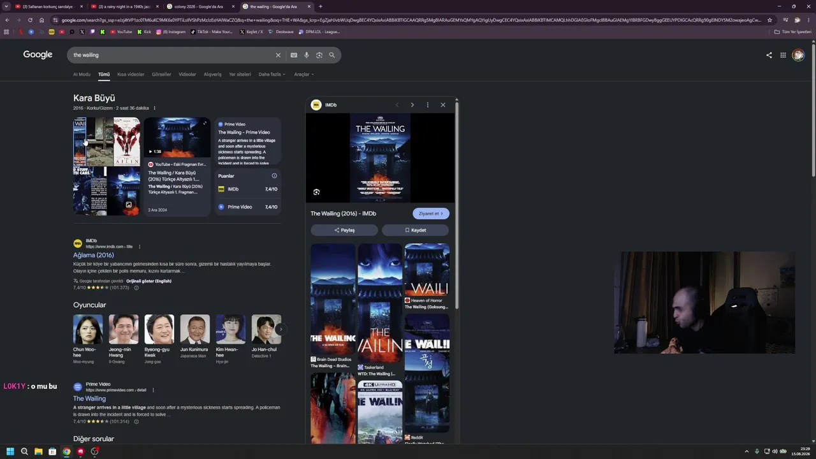
Task: Open options for the IMDb search result
Action: 139,247
